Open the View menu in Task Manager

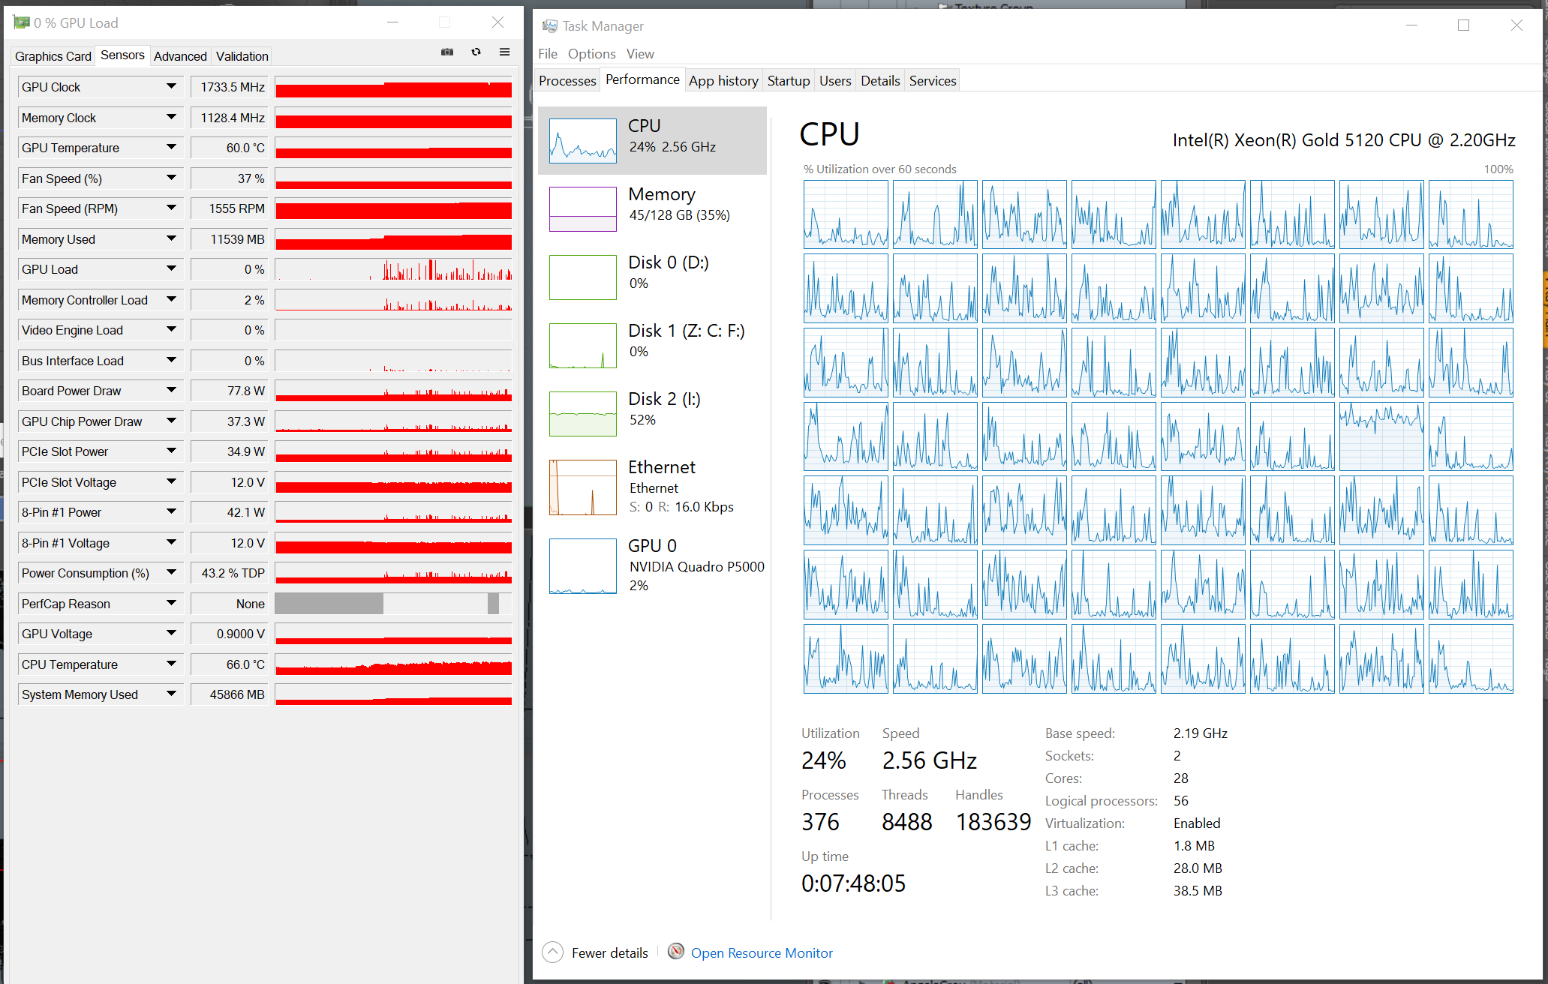[640, 54]
